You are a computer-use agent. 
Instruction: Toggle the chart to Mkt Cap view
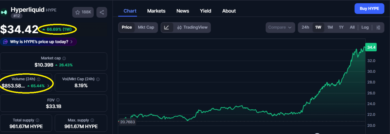pos(146,27)
